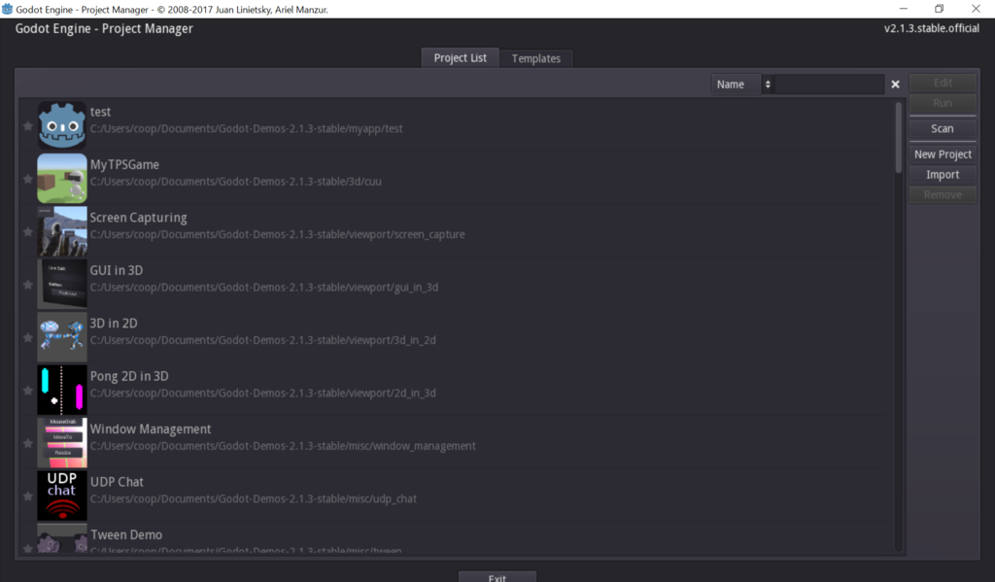Viewport: 995px width, 582px height.
Task: Favorite the Screen Capturing project
Action: (28, 231)
